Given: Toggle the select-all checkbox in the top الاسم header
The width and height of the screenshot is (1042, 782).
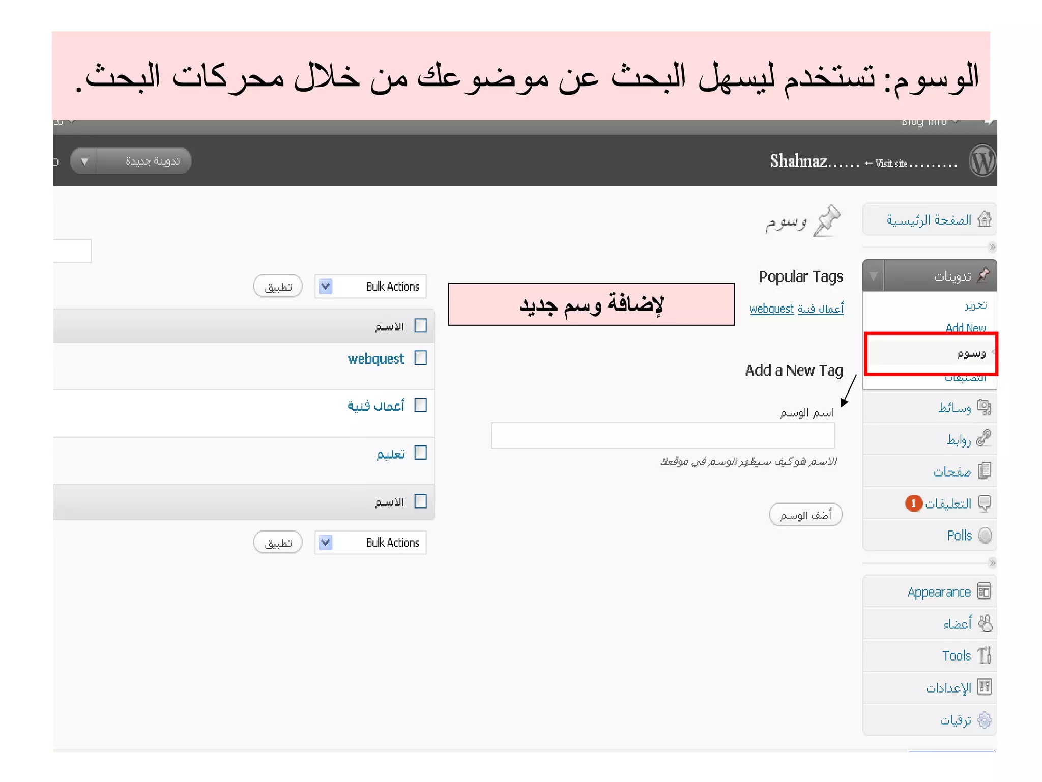Looking at the screenshot, I should tap(420, 325).
